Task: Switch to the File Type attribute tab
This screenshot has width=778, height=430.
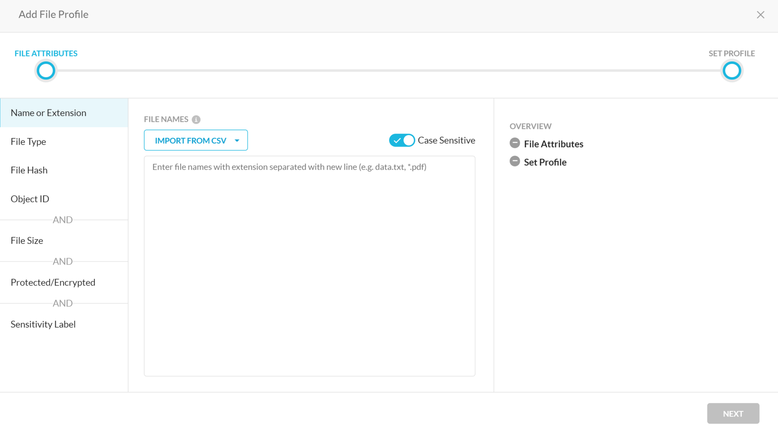Action: pos(28,141)
